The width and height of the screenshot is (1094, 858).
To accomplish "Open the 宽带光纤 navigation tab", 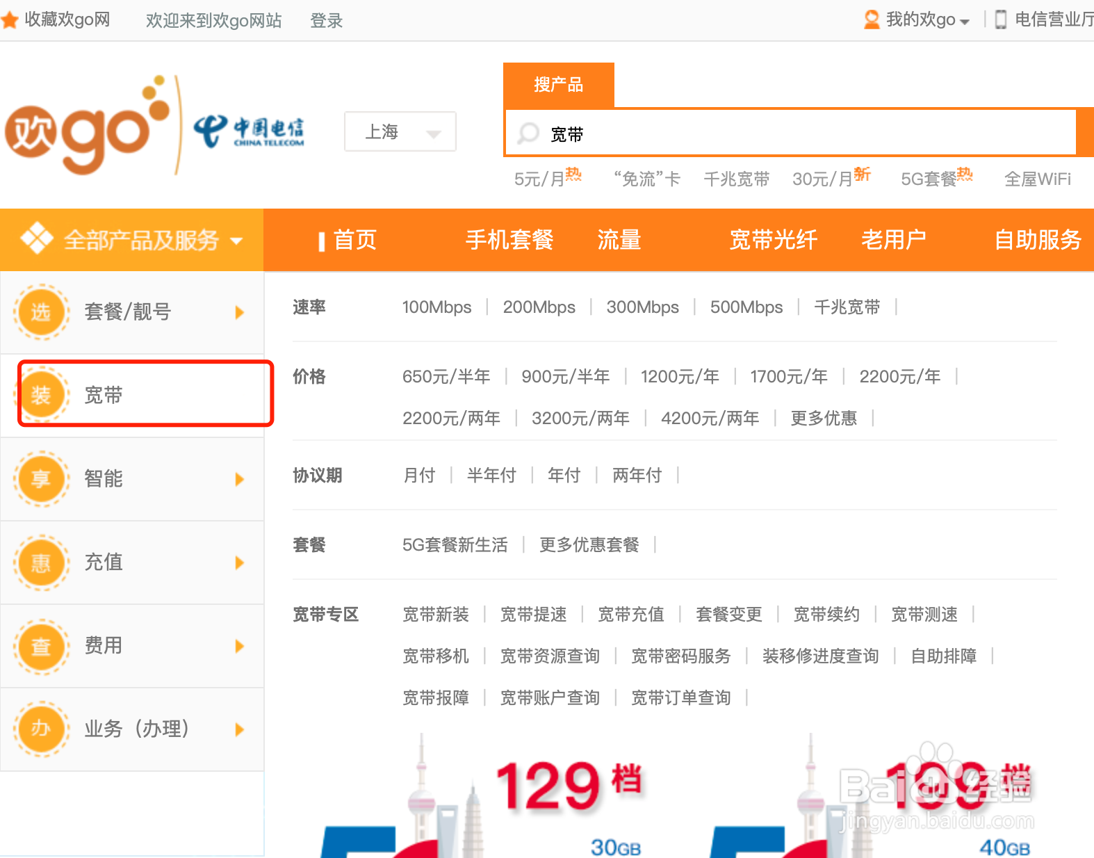I will (x=773, y=240).
